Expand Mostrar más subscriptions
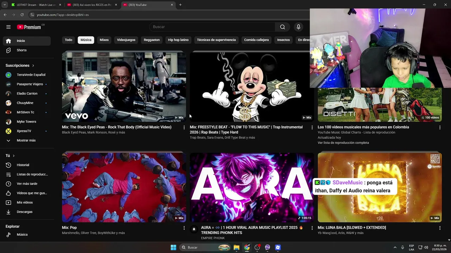451x253 pixels. click(x=27, y=140)
